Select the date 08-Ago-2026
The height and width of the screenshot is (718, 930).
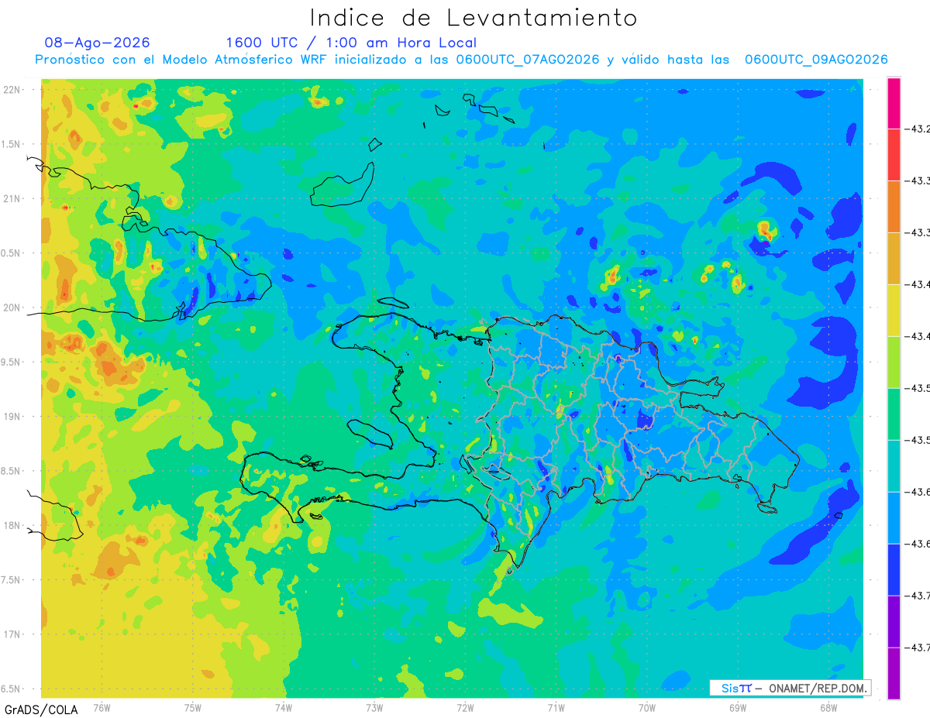pos(98,43)
